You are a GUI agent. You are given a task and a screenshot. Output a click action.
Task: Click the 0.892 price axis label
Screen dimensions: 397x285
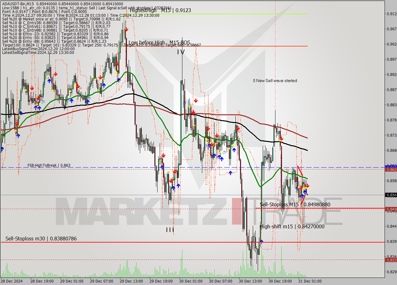391,74
